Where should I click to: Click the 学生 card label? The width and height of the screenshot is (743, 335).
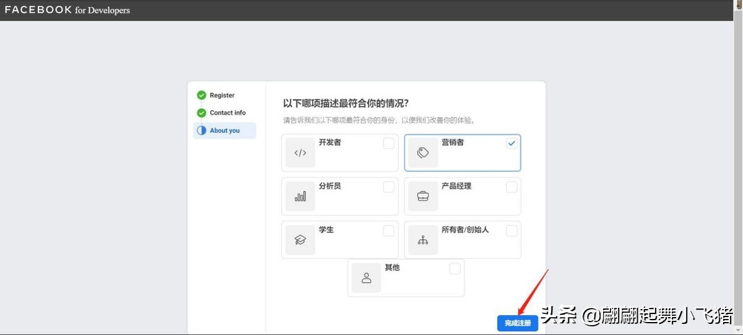pyautogui.click(x=326, y=230)
